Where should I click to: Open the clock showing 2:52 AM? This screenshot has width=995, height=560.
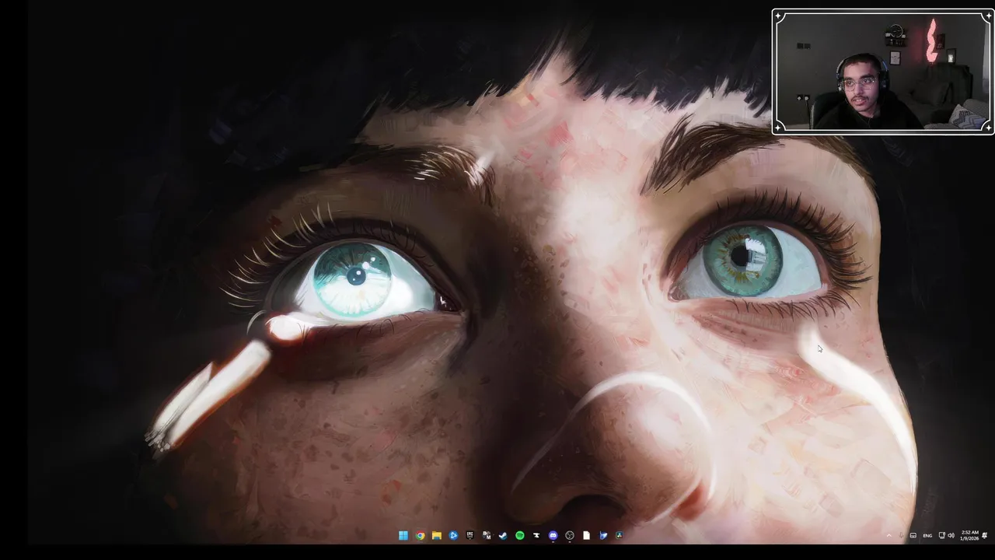click(x=969, y=535)
